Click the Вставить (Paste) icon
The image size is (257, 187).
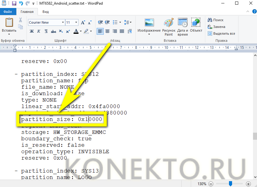click(9, 23)
